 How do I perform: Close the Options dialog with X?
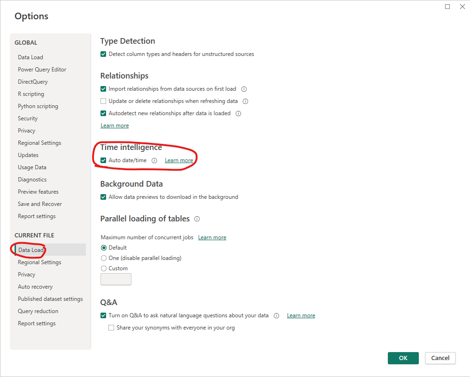click(462, 7)
